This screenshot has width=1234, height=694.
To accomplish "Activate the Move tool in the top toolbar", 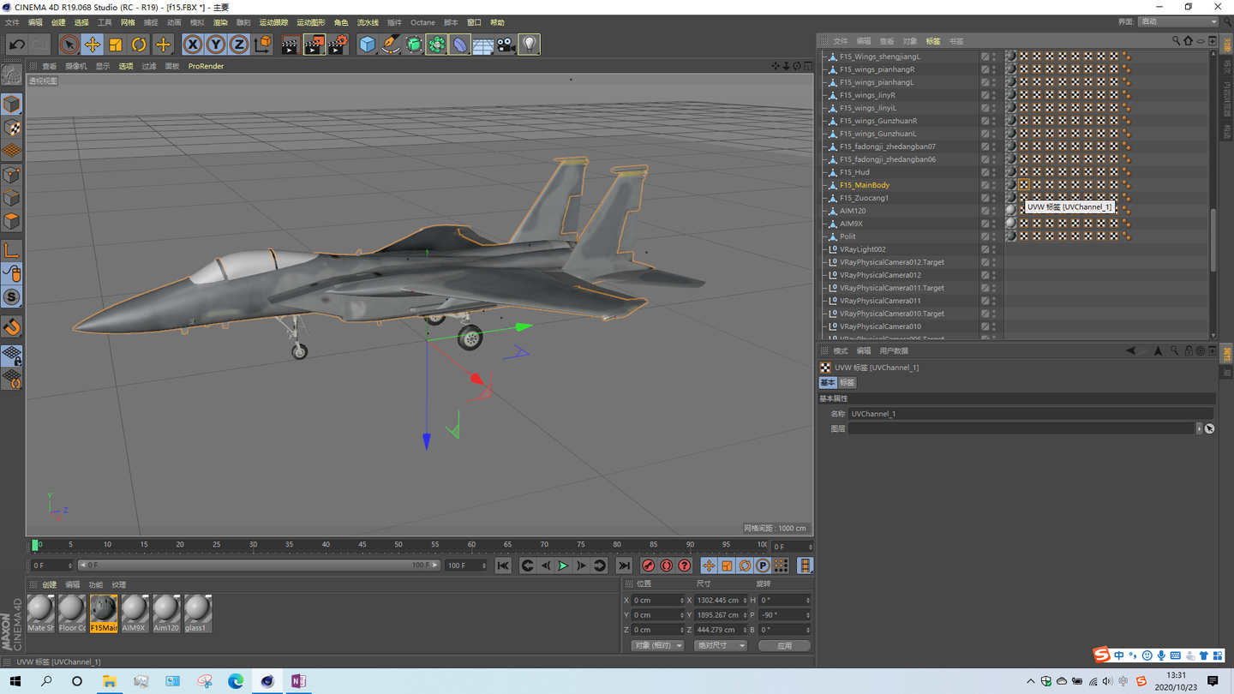I will (92, 45).
